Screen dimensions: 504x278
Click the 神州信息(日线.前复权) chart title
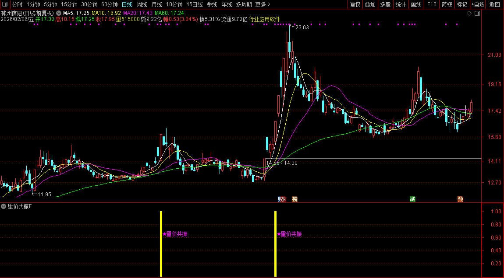pyautogui.click(x=28, y=13)
